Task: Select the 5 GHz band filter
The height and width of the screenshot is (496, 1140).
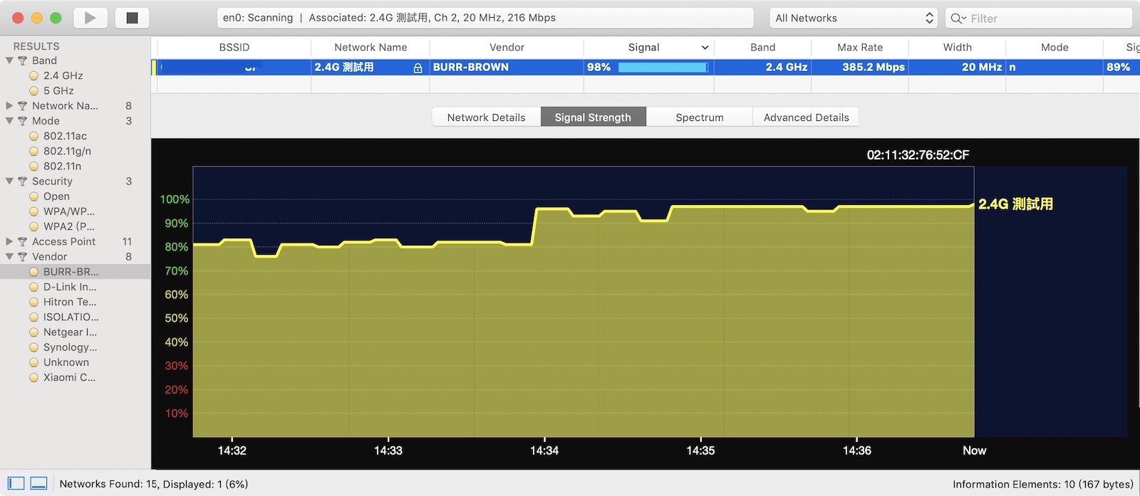Action: point(58,91)
